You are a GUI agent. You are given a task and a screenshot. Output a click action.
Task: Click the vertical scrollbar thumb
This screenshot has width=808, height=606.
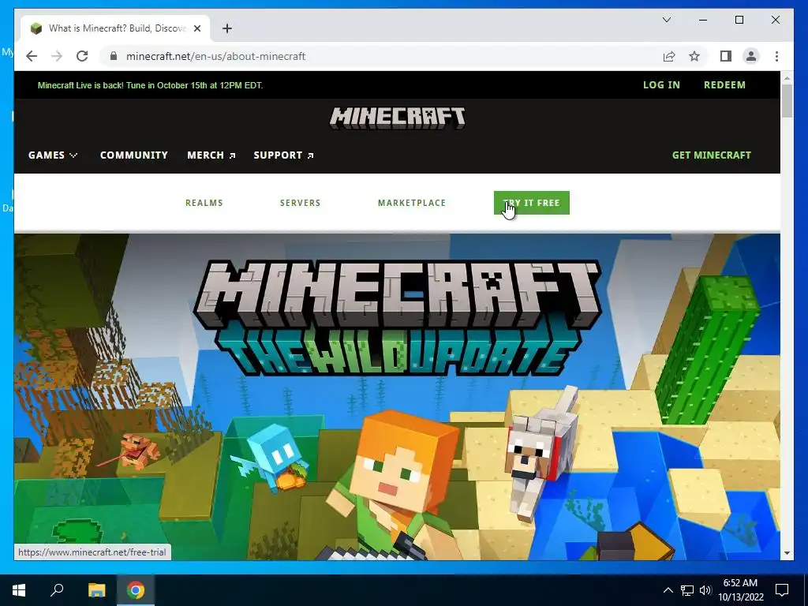pyautogui.click(x=787, y=101)
